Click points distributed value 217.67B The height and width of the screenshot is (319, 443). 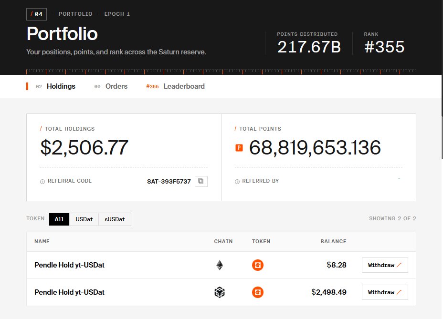tap(309, 47)
